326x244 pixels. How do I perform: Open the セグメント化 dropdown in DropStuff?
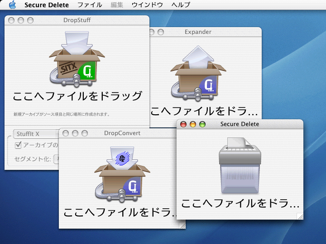click(x=56, y=159)
